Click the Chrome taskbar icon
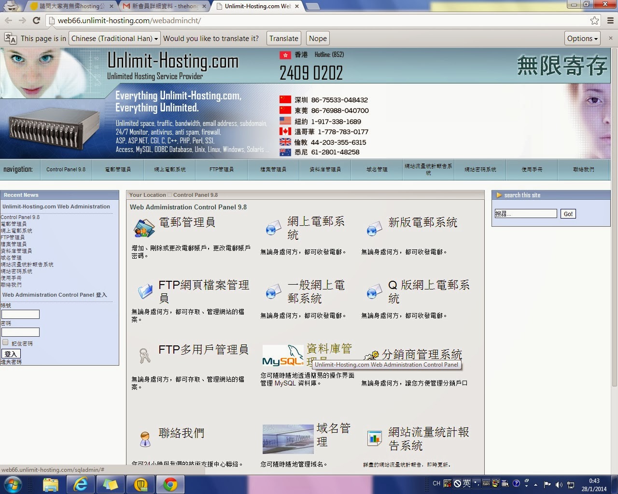The width and height of the screenshot is (618, 494). point(170,484)
